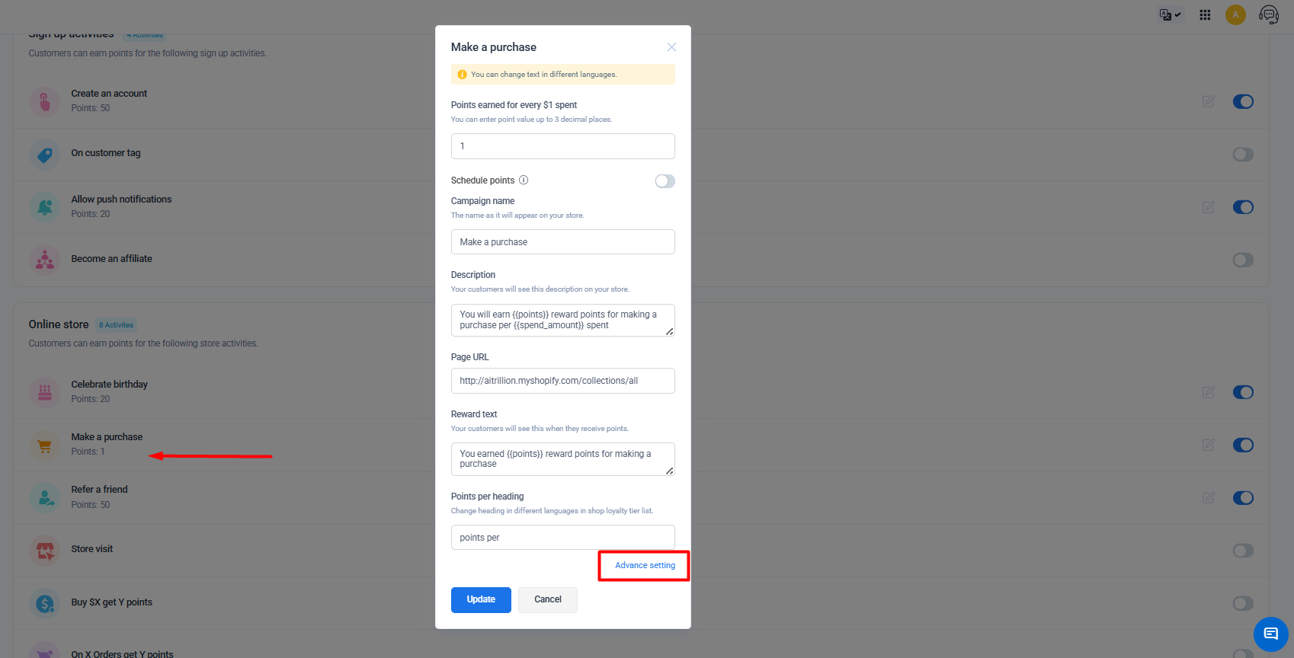This screenshot has height=658, width=1294.
Task: Click the Cancel button
Action: point(548,599)
